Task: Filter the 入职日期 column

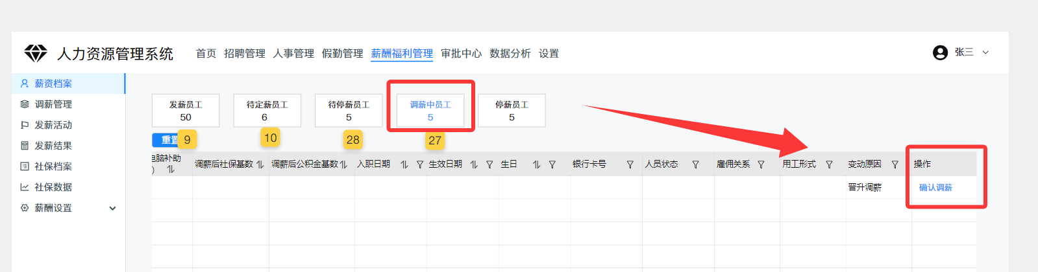Action: click(420, 164)
